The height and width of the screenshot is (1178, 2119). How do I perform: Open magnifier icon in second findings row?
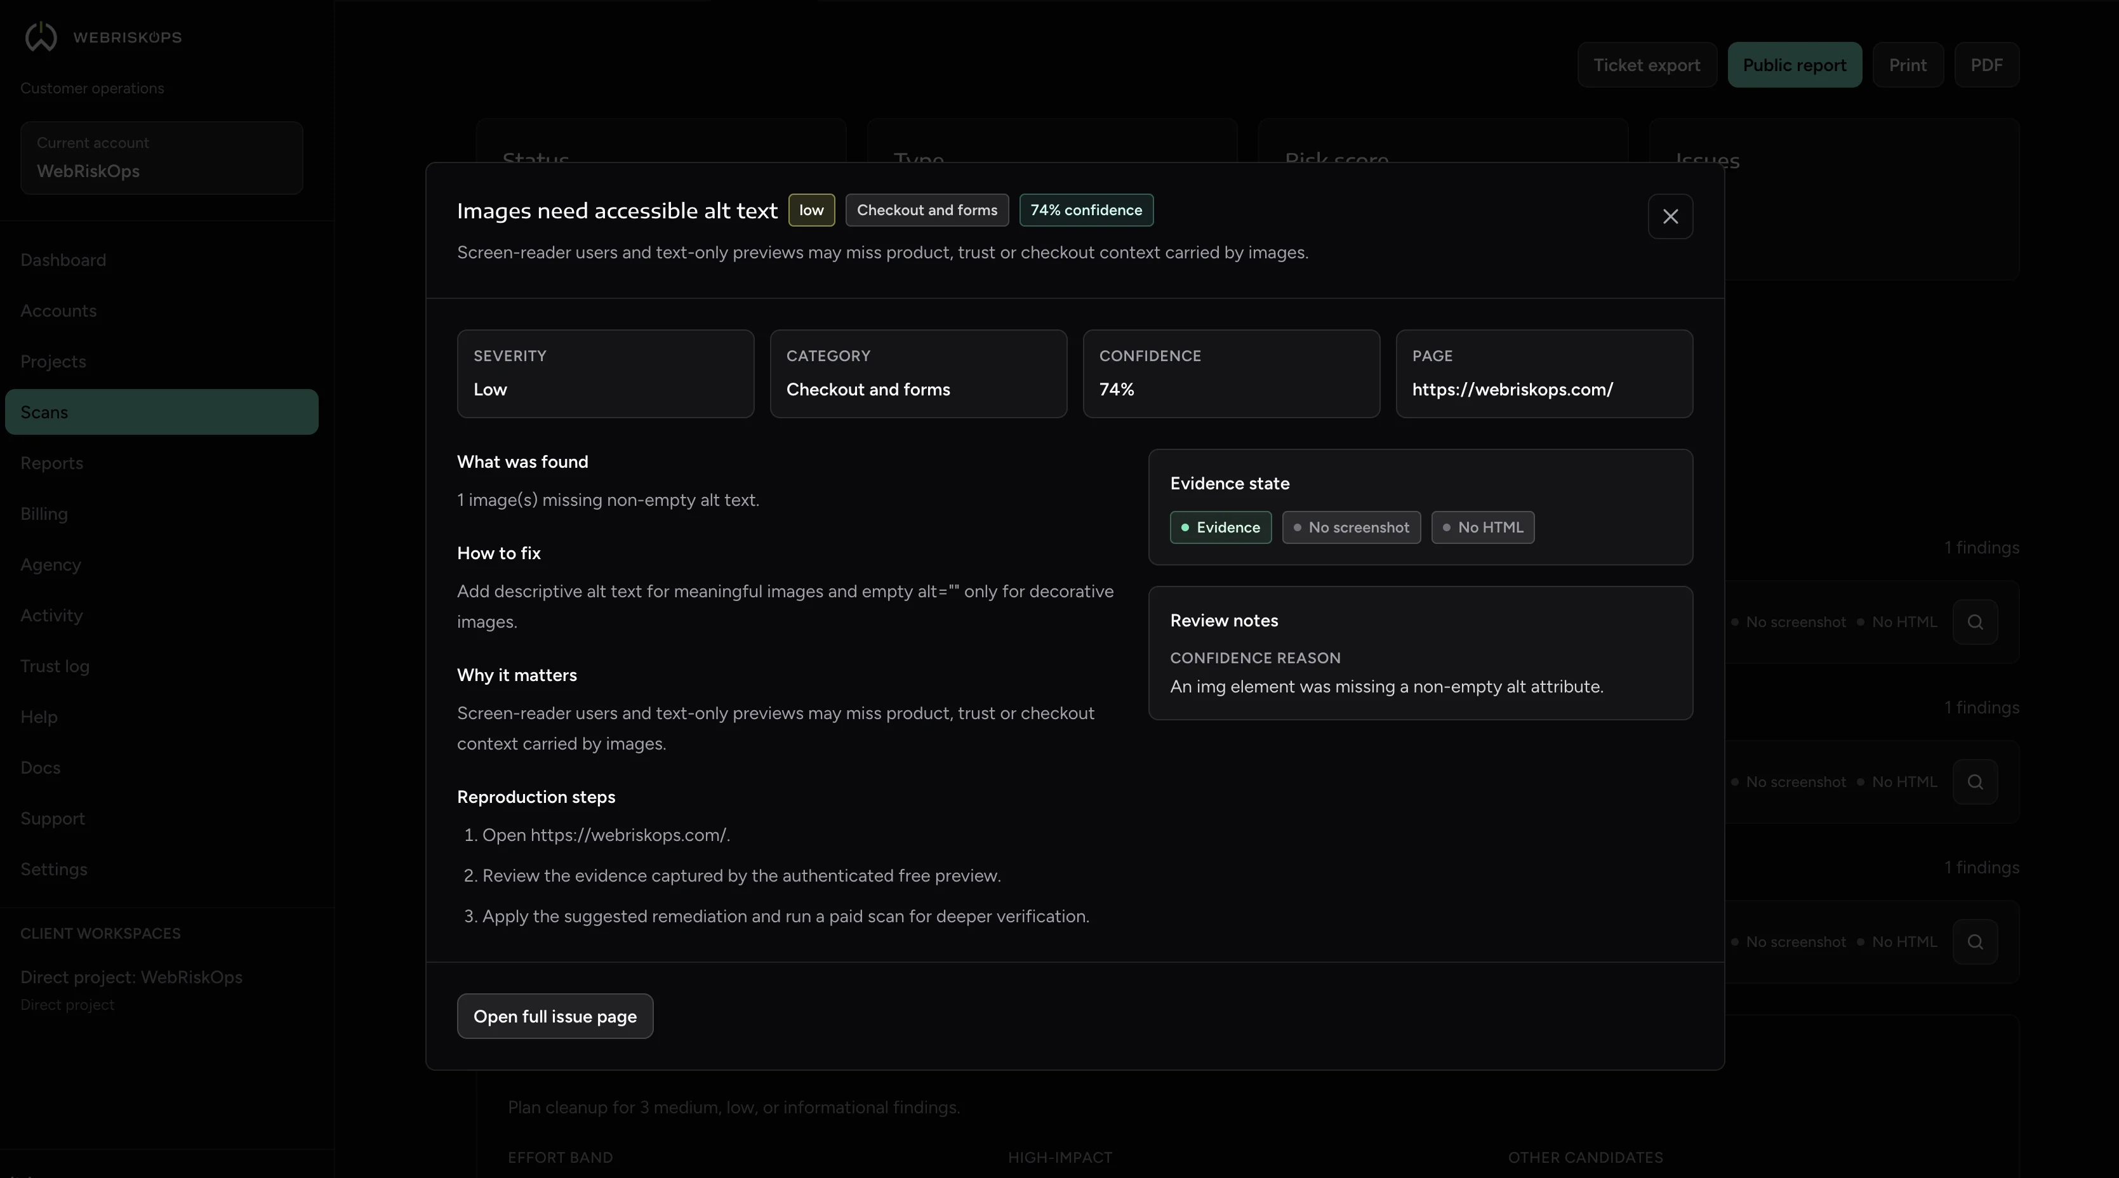click(1975, 781)
